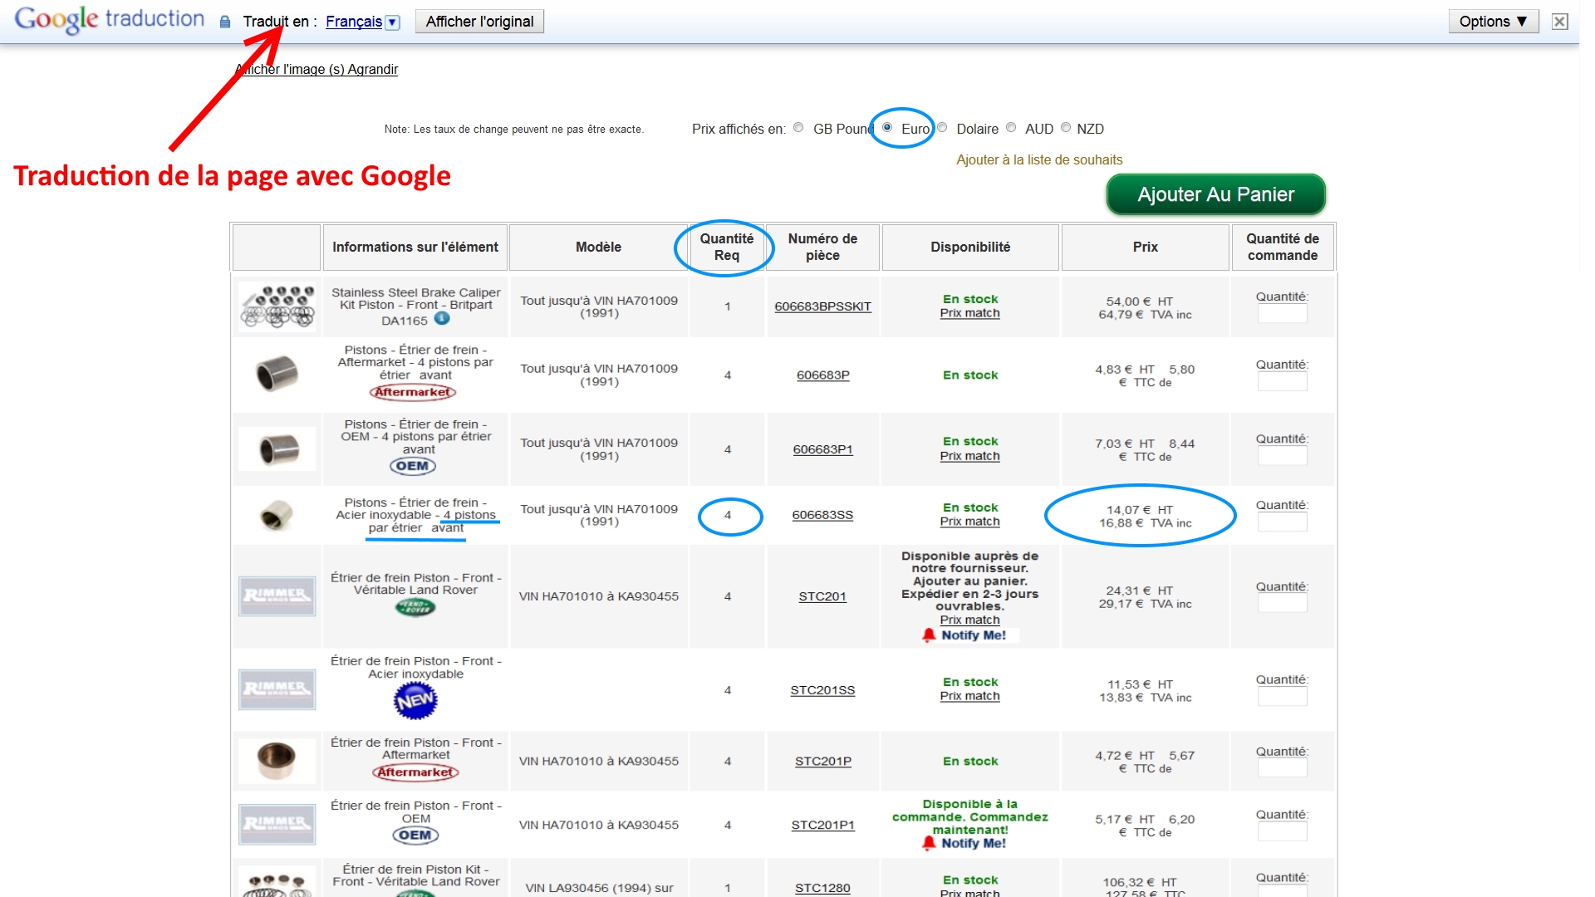1595x897 pixels.
Task: Click the Land Rover logo on STC201 row
Action: pos(415,608)
